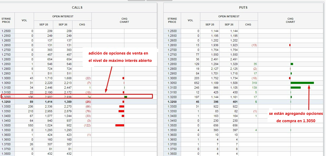Select the long green bar at puts strike 1.3050
Image resolution: width=326 pixels, height=156 pixels.
(302, 83)
